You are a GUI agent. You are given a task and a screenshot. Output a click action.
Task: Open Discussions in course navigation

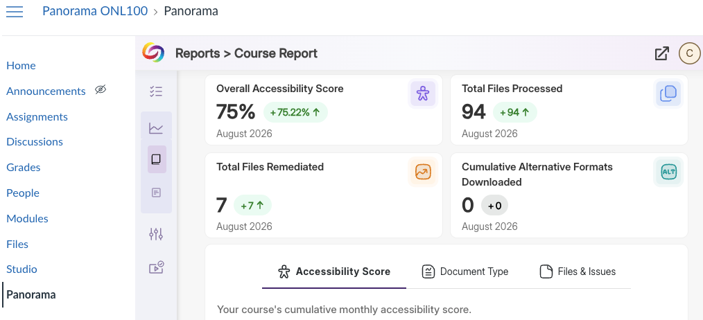click(x=35, y=141)
